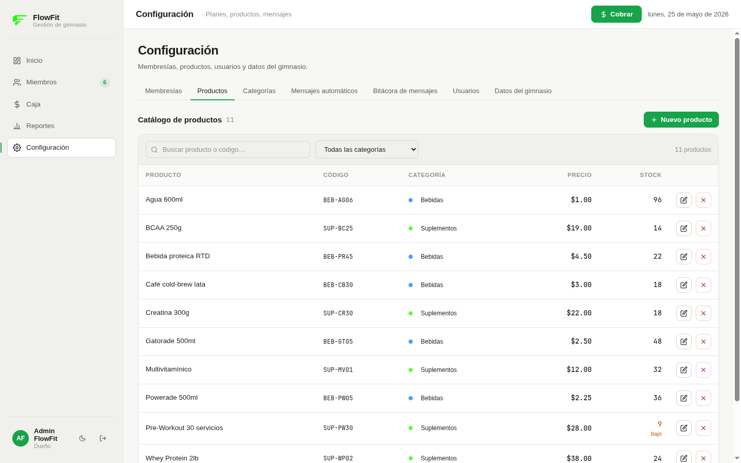Edit the Multivitamínico product
The height and width of the screenshot is (463, 741).
click(683, 370)
